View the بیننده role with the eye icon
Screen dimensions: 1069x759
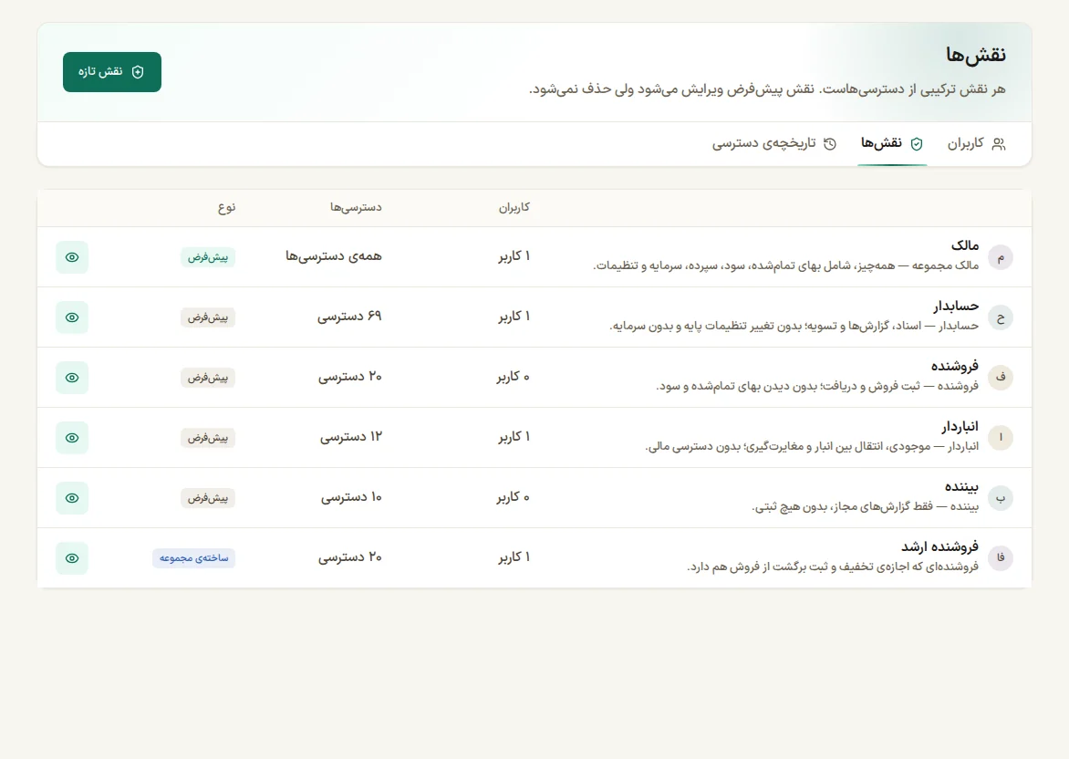(x=72, y=498)
